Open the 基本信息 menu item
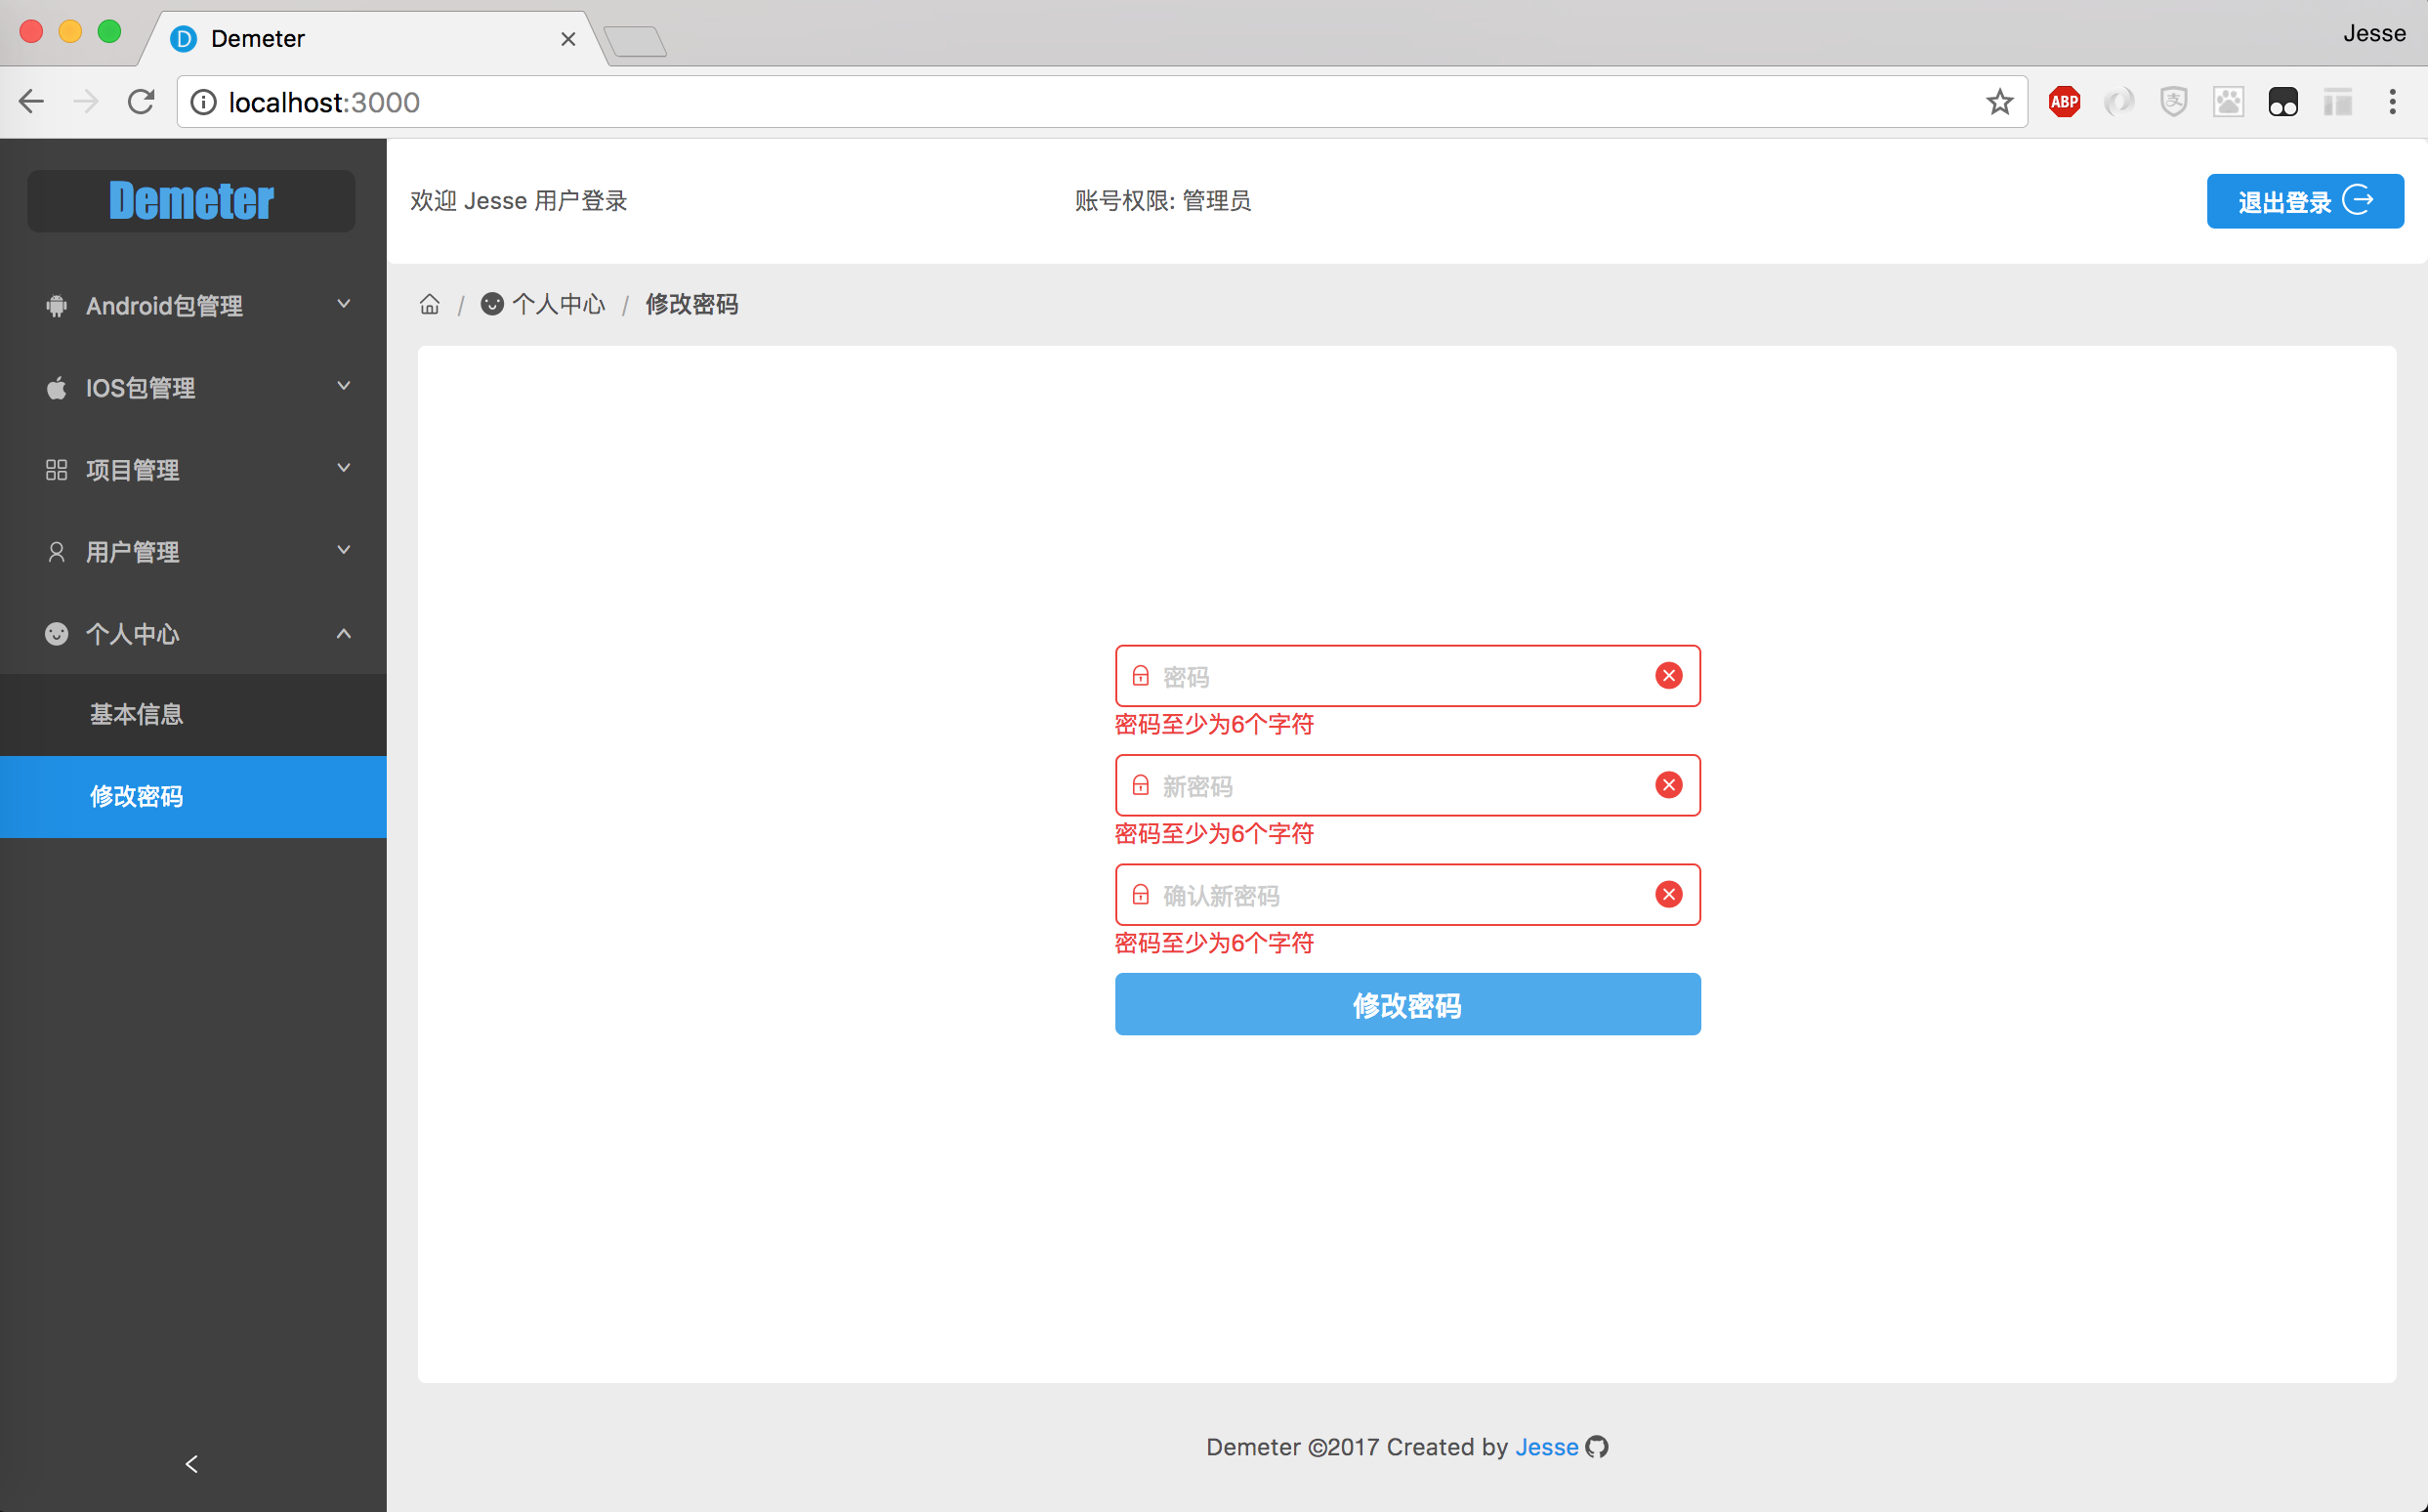This screenshot has width=2428, height=1512. coord(137,714)
